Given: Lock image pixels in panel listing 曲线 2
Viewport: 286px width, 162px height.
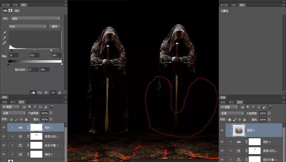Looking at the screenshot, I should pyautogui.click(x=16, y=120).
